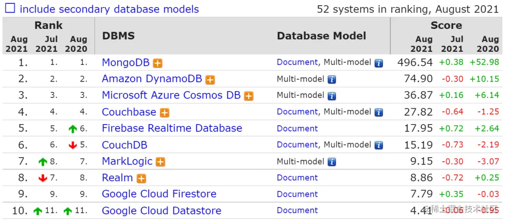Click the info icon in CouchDB's row
This screenshot has width=505, height=221.
point(379,145)
